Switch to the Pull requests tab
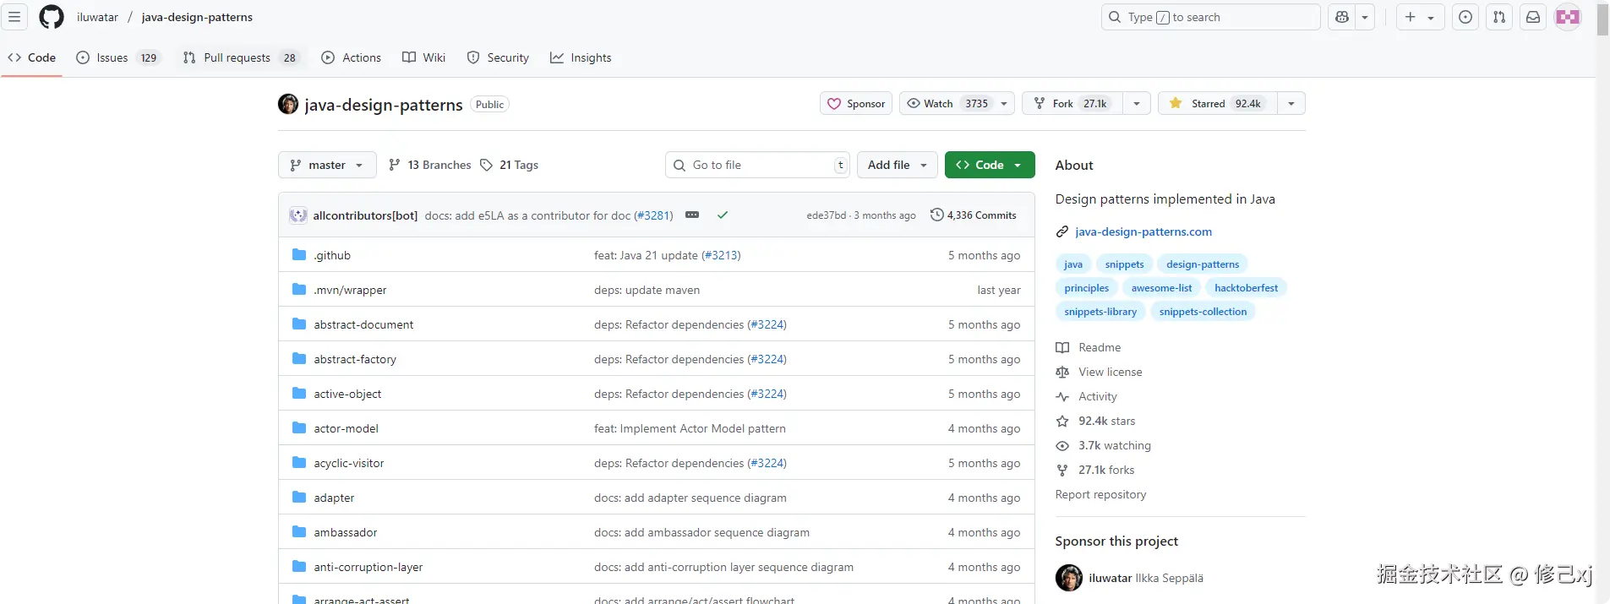 tap(241, 57)
